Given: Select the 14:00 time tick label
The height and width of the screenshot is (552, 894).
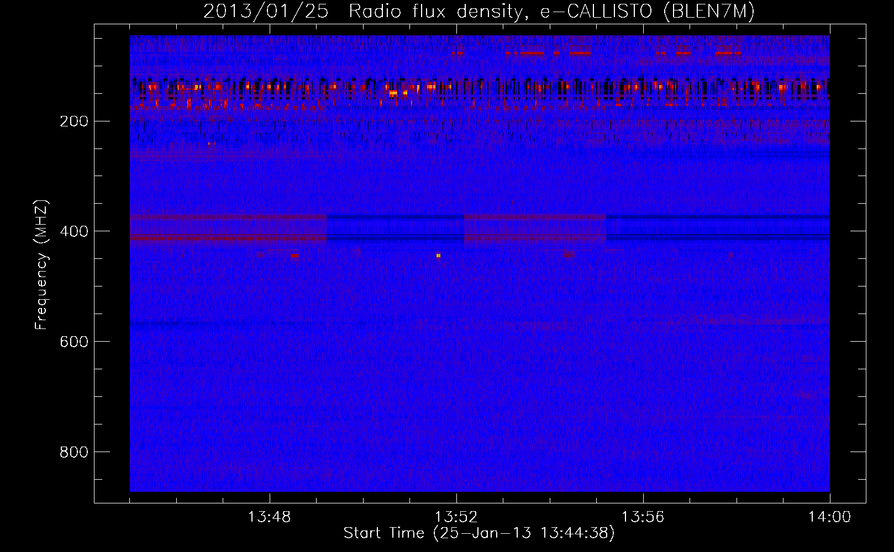Looking at the screenshot, I should tap(829, 517).
